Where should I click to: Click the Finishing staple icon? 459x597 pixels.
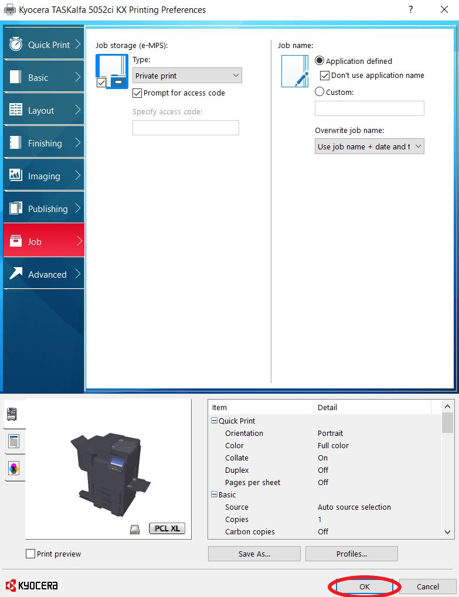point(16,142)
